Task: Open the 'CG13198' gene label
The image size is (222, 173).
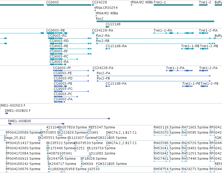Action: (113, 24)
